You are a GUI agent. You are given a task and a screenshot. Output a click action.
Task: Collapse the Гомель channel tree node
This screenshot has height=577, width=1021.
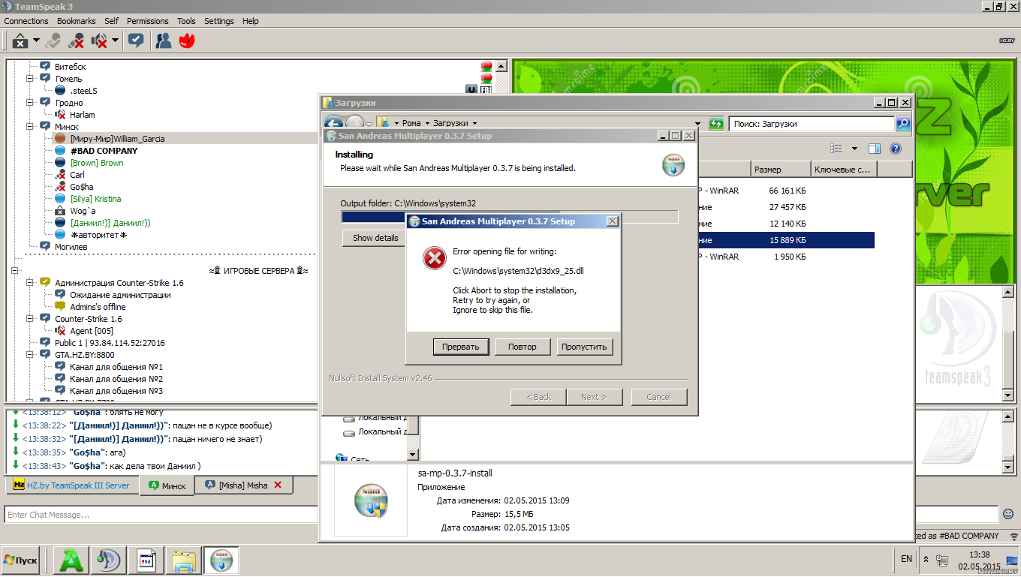pyautogui.click(x=31, y=79)
